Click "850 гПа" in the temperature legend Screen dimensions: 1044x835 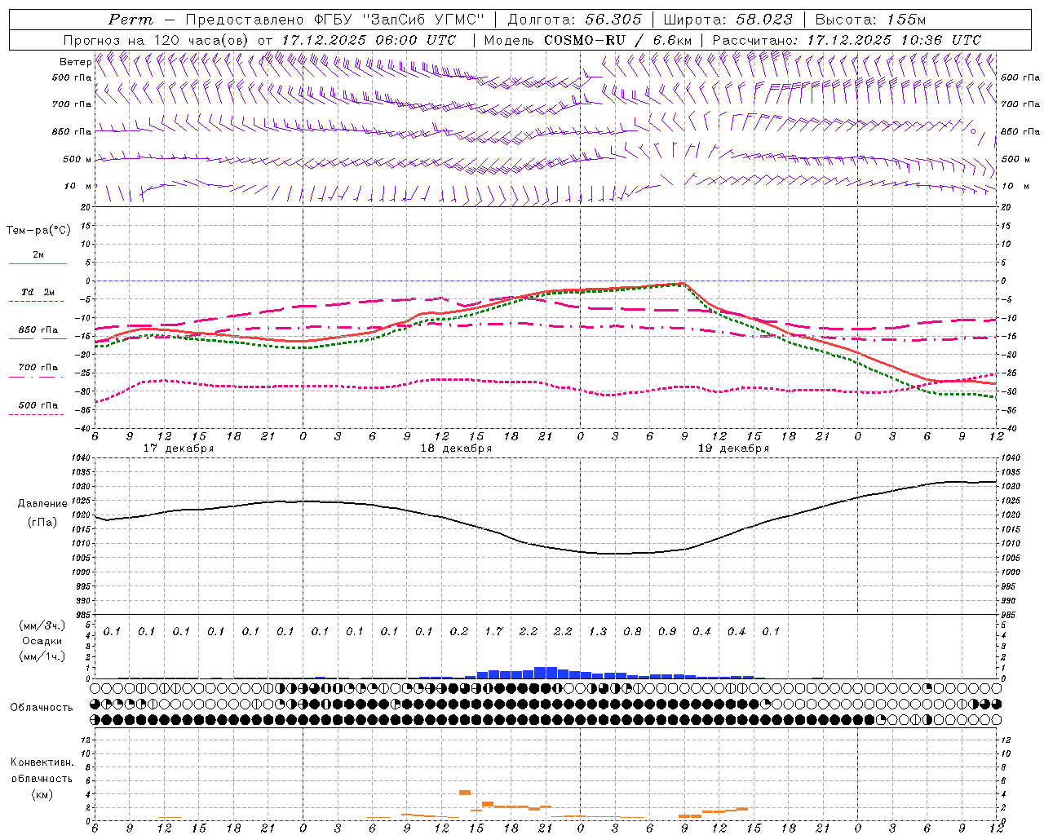[x=38, y=330]
